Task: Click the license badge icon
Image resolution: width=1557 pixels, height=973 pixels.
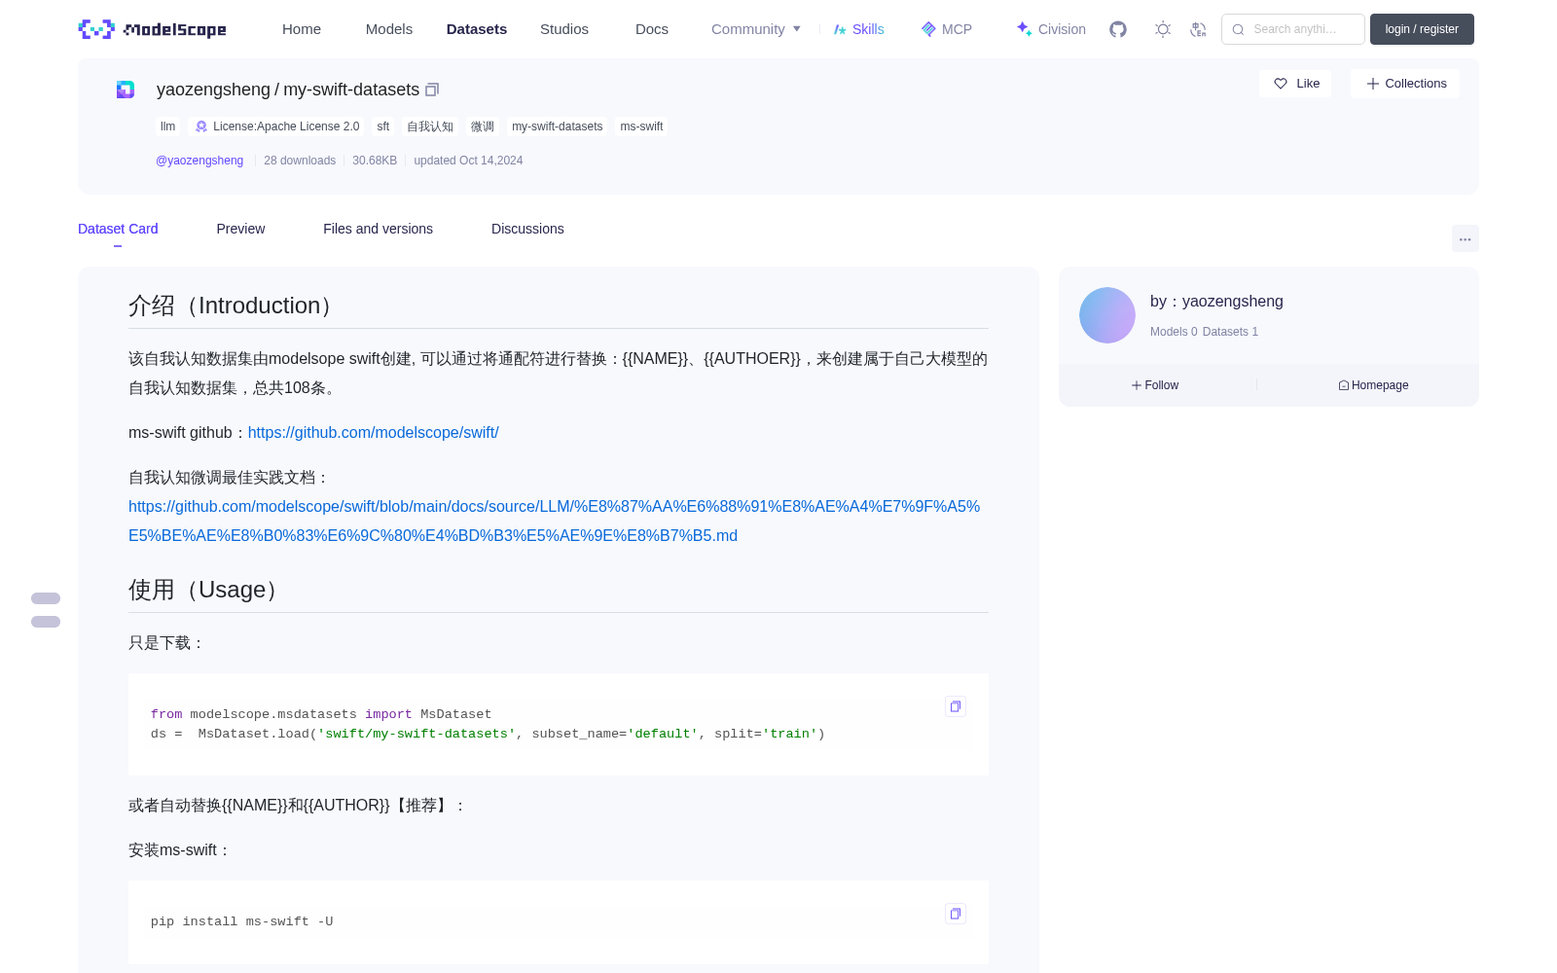Action: (x=201, y=126)
